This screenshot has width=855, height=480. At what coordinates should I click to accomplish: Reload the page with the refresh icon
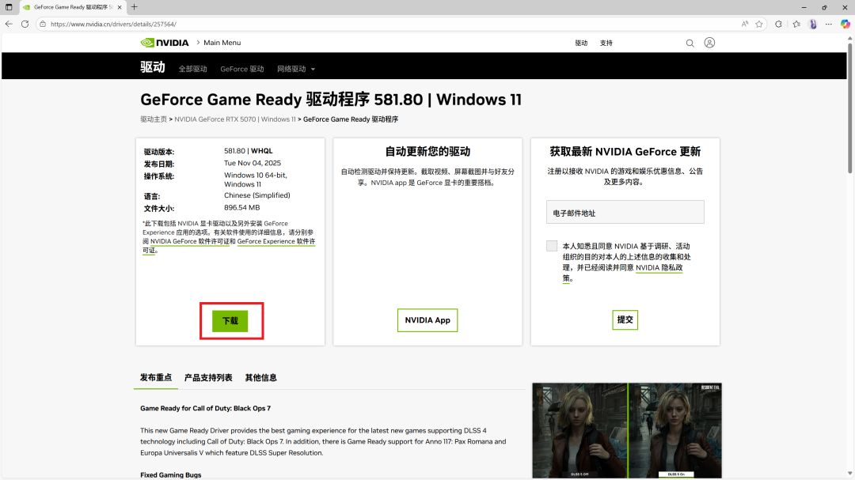(25, 24)
